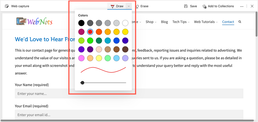The image size is (258, 122).
Task: Pick the black color swatch
Action: [81, 23]
